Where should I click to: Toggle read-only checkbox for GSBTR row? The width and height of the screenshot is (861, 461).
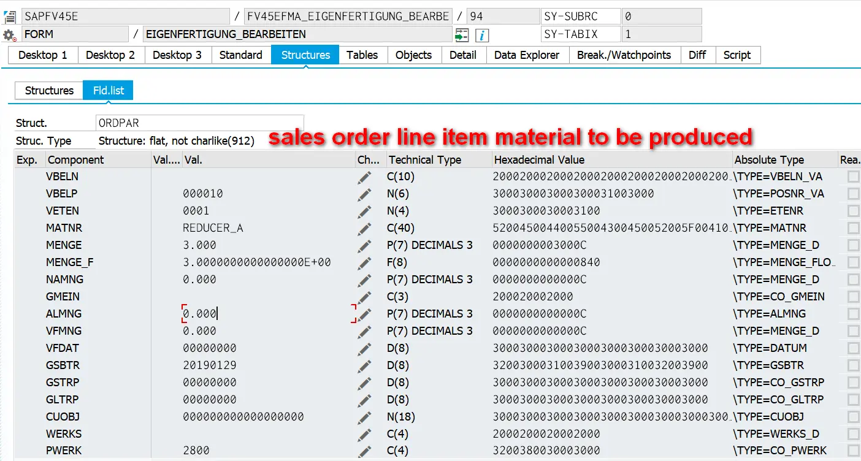click(x=853, y=365)
